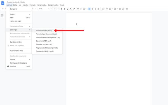Open the highlight color marker tool
Viewport: 168px width, 105px height.
point(74,9)
